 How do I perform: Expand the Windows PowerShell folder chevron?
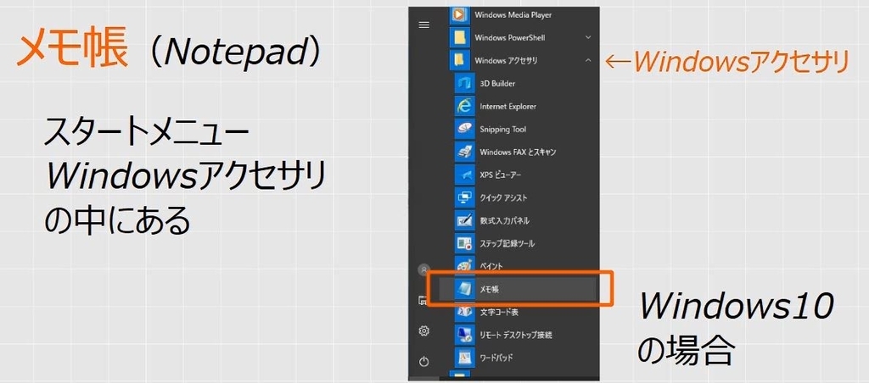[588, 37]
